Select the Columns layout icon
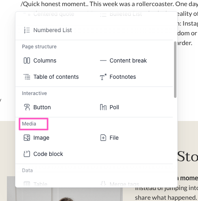The width and height of the screenshot is (198, 201). pyautogui.click(x=27, y=61)
